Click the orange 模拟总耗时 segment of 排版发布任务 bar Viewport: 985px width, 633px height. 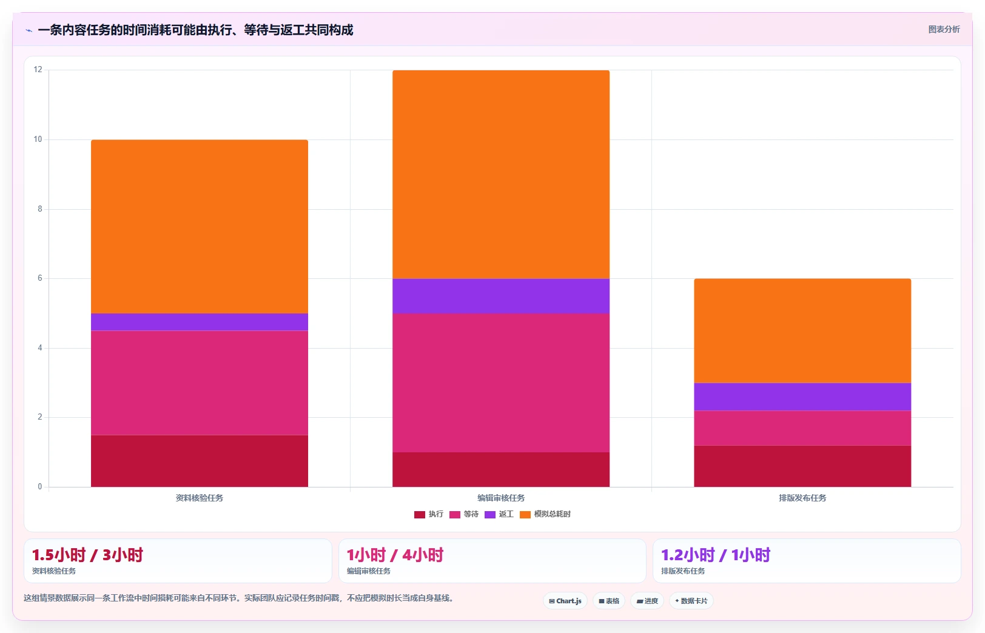point(802,331)
